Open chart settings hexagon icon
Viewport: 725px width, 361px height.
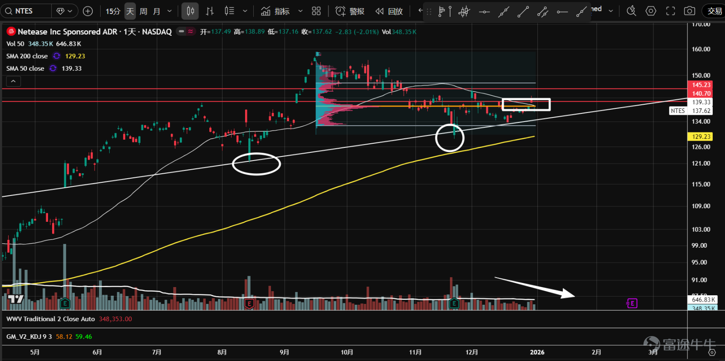[x=651, y=11]
